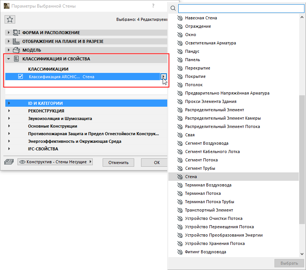Collapse the Классификация и Свойства panel
306x270 pixels.
point(9,59)
